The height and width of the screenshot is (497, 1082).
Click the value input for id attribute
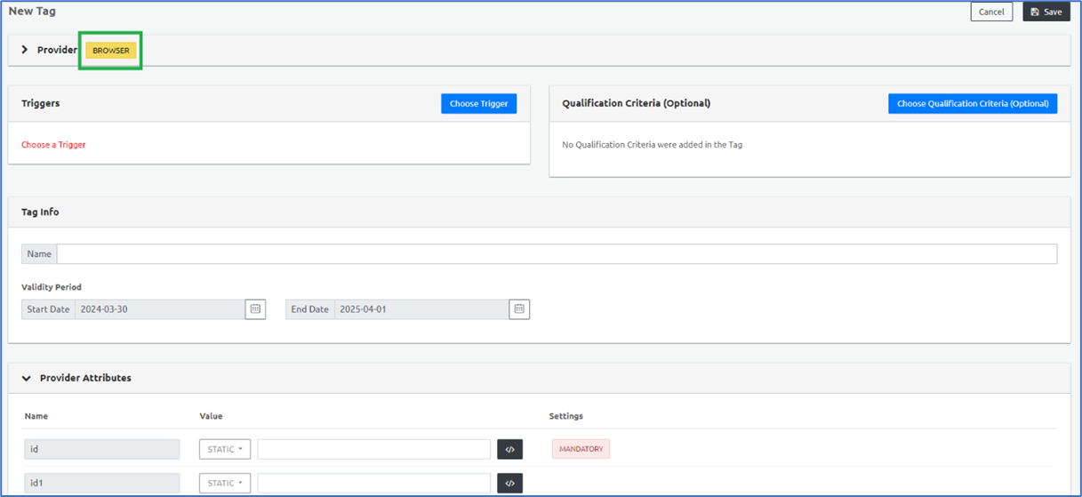373,449
